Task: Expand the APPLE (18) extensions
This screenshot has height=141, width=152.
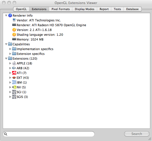Action: click(x=10, y=63)
